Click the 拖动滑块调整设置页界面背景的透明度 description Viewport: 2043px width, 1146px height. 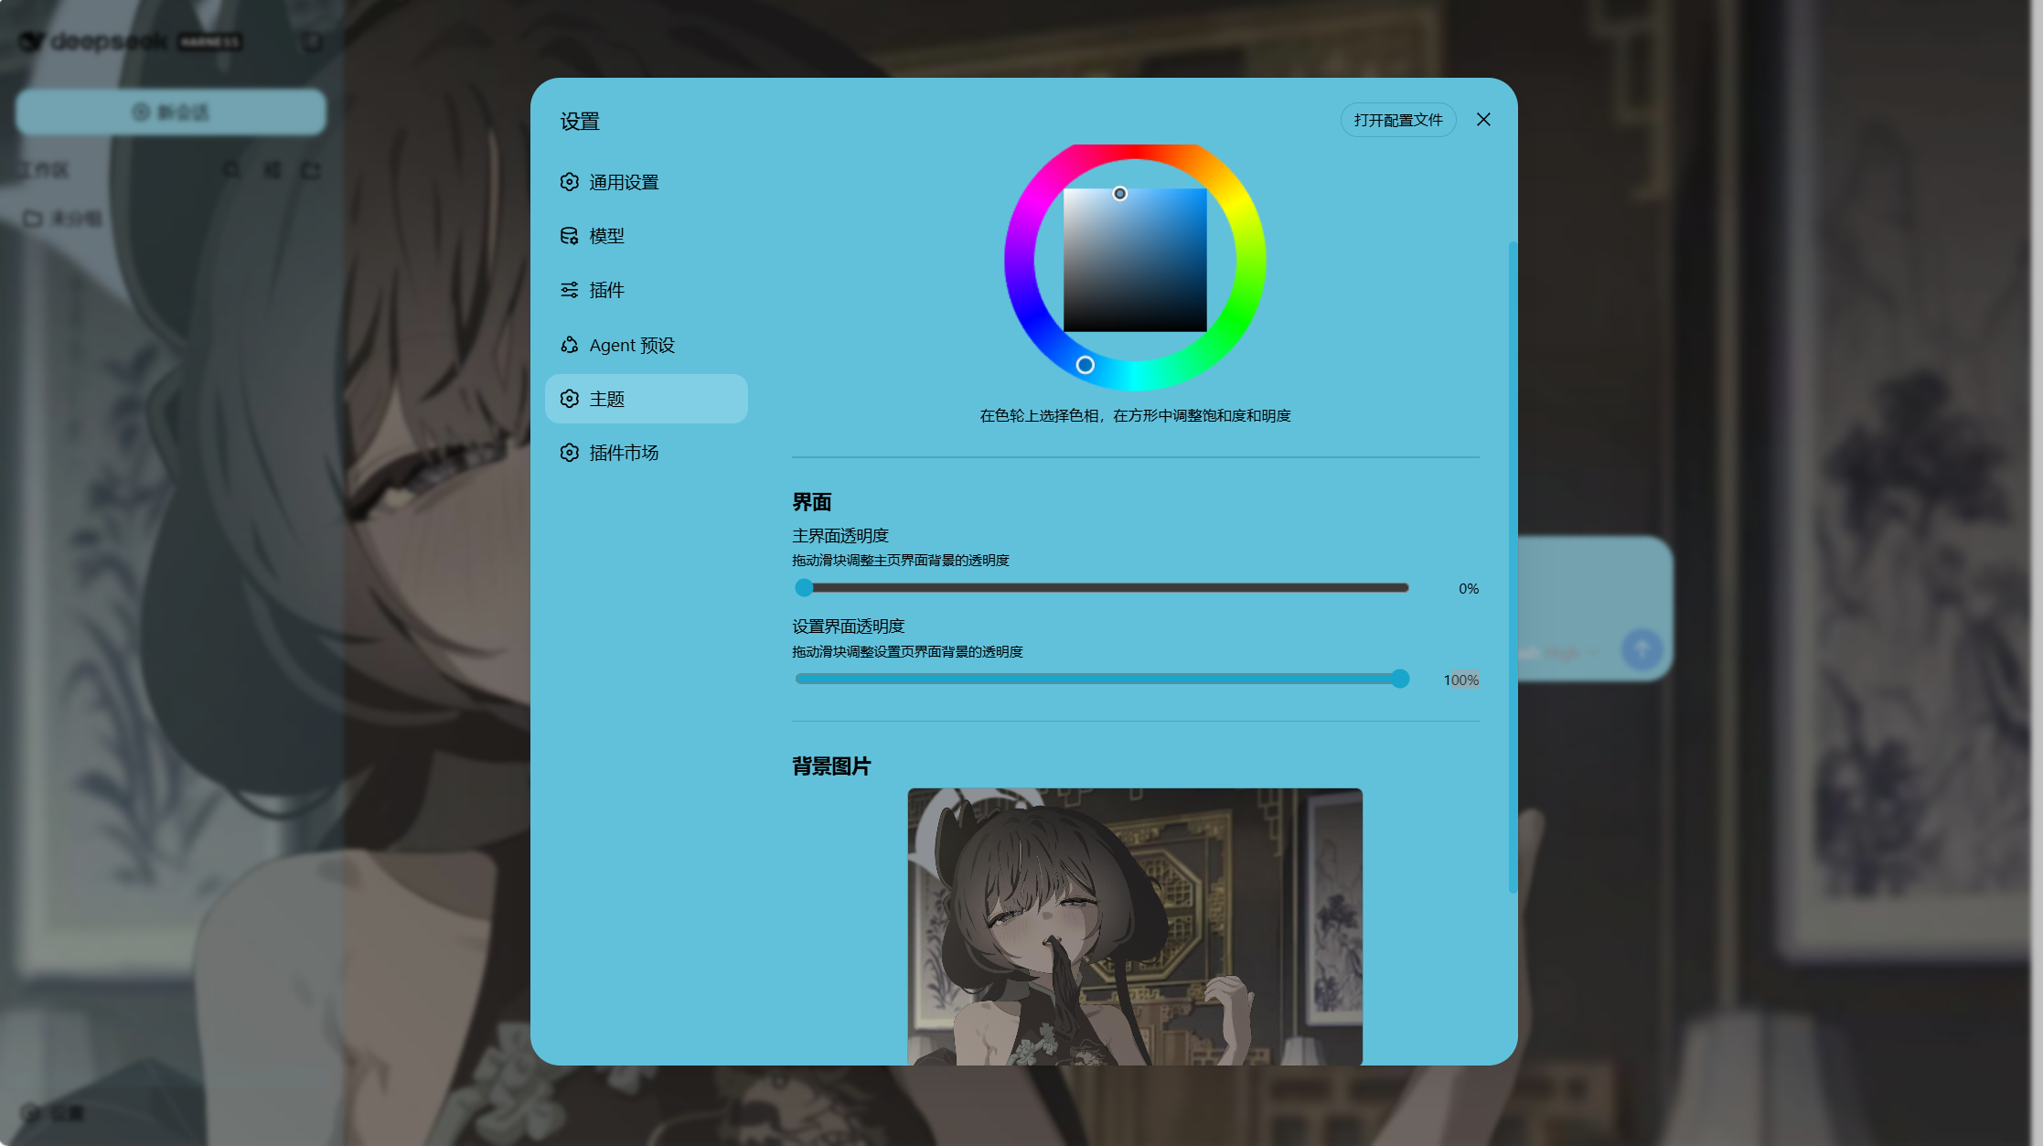pos(907,652)
